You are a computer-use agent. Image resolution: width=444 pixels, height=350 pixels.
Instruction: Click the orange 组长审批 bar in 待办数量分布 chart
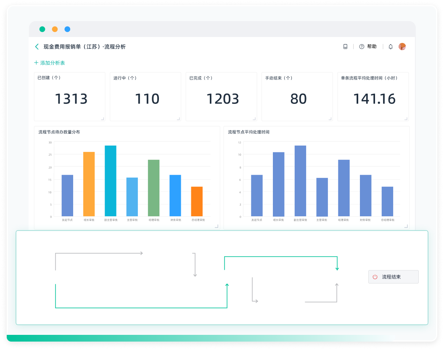tap(89, 184)
